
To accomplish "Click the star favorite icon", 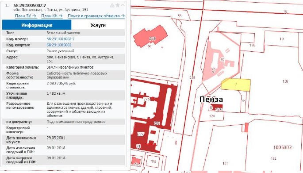I will (117, 5).
